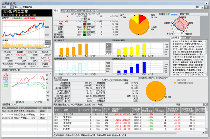Click the stock code input field 1925

point(6,7)
